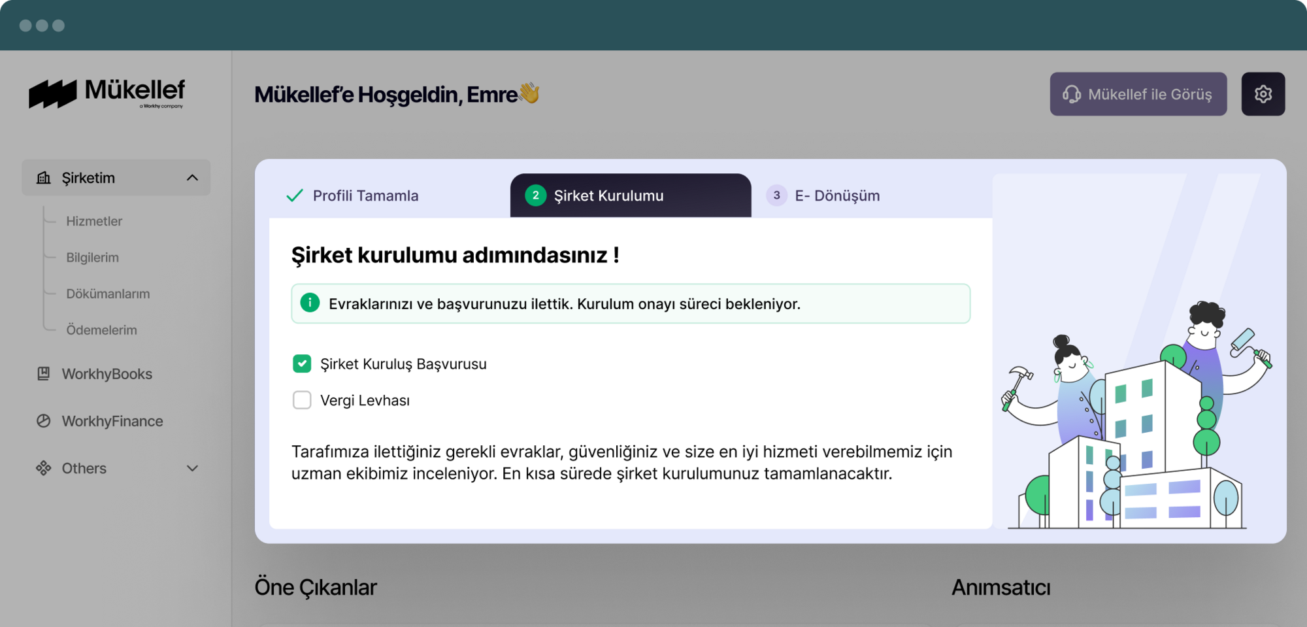This screenshot has height=627, width=1307.
Task: Click the Şirketim menu label
Action: tap(88, 178)
